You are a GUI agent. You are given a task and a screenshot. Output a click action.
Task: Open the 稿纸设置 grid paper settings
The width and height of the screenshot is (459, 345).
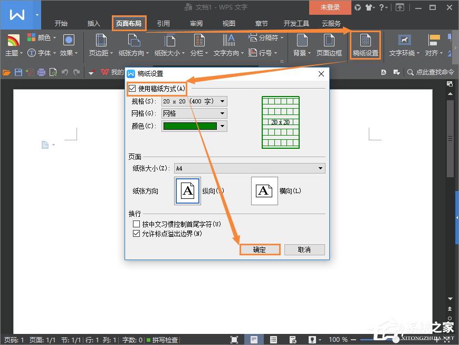tap(364, 44)
